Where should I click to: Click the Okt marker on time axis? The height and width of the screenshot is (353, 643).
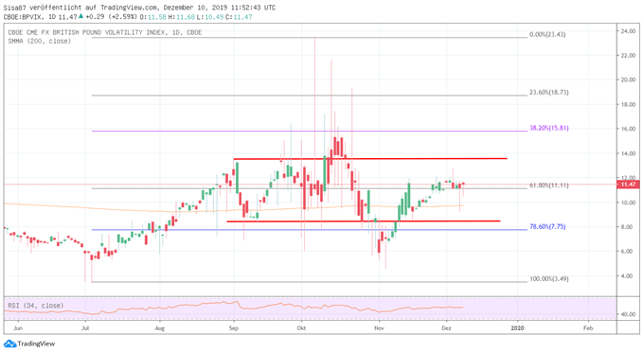[301, 328]
